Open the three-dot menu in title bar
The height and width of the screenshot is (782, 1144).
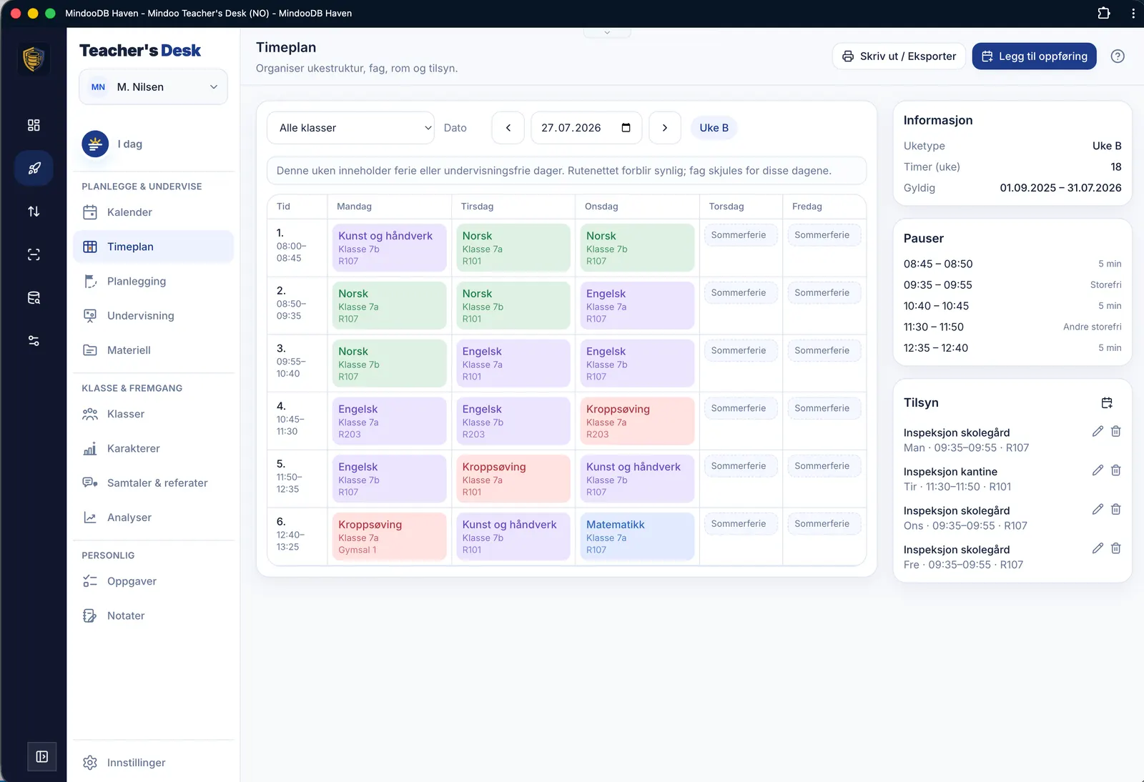click(1133, 13)
